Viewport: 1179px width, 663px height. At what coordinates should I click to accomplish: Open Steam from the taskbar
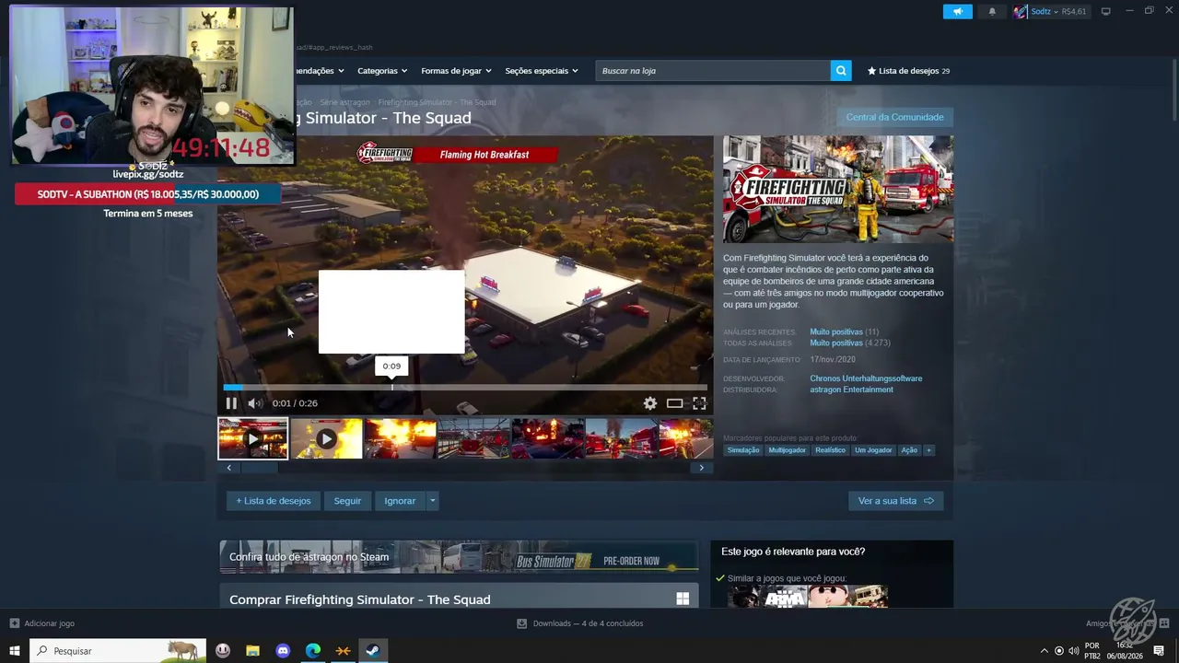pos(373,651)
